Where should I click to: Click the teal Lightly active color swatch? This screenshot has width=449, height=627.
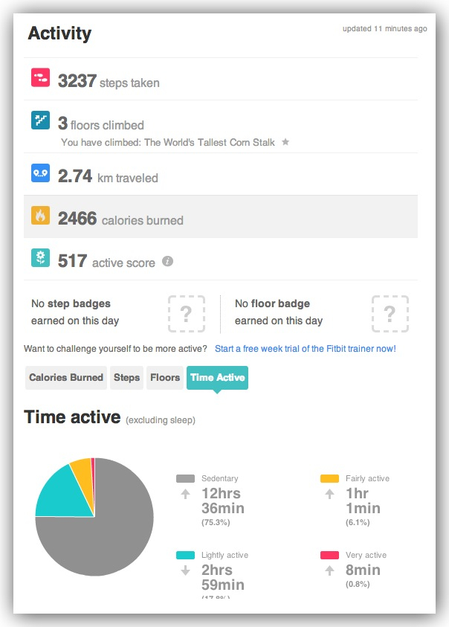pos(186,556)
